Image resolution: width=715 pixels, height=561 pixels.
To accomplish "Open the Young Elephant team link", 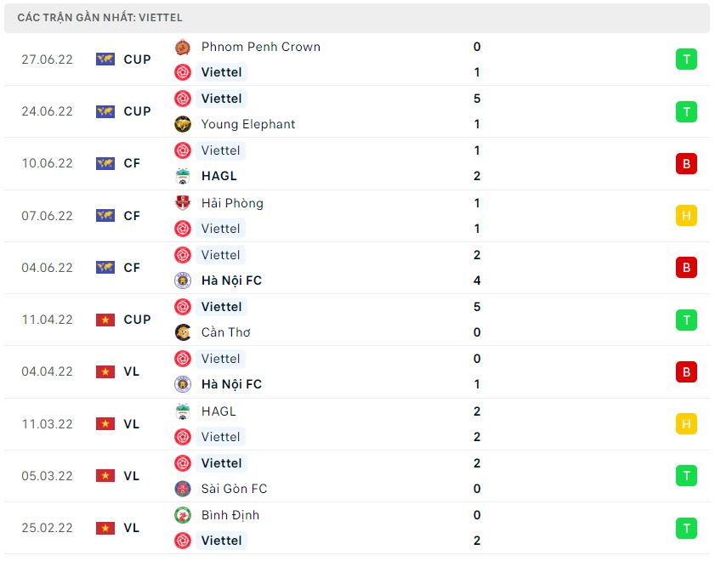I will [x=248, y=124].
